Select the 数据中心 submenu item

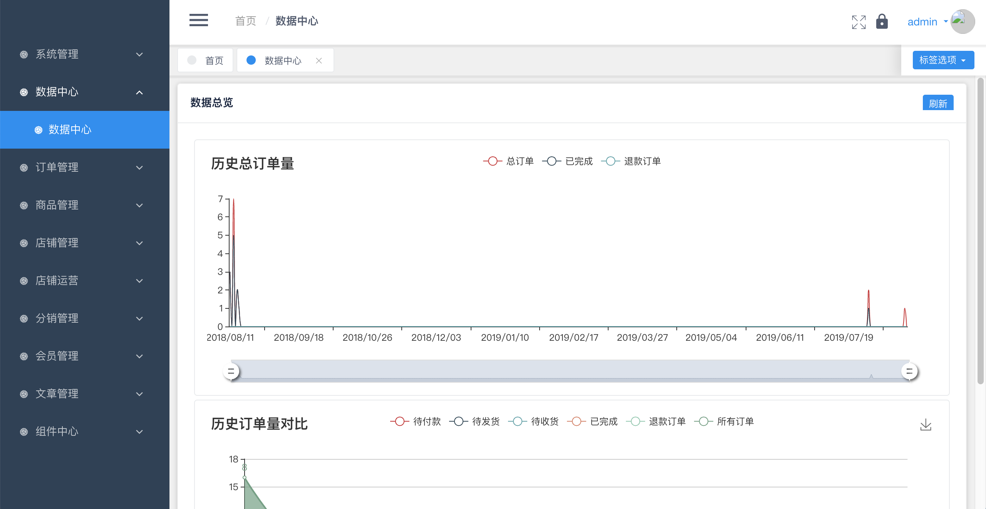pyautogui.click(x=70, y=130)
